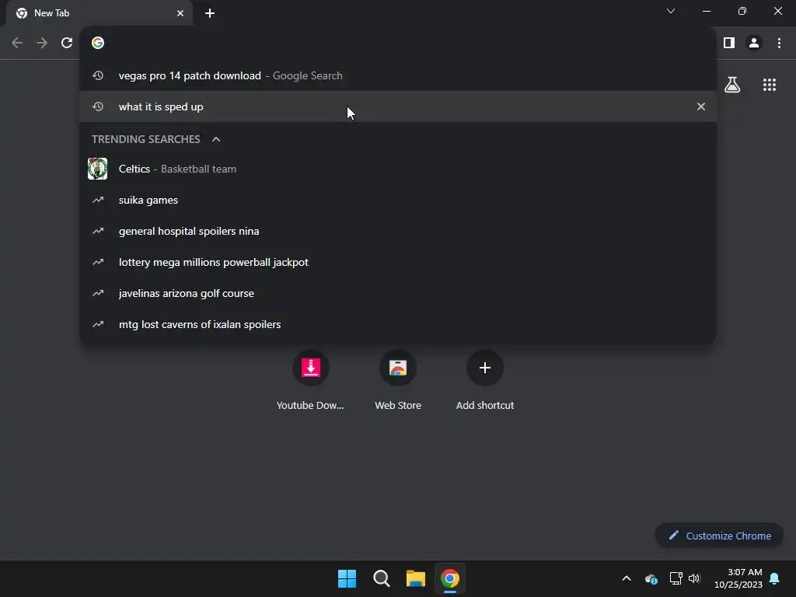Collapse the Trending Searches section
Image resolution: width=796 pixels, height=597 pixels.
tap(216, 139)
